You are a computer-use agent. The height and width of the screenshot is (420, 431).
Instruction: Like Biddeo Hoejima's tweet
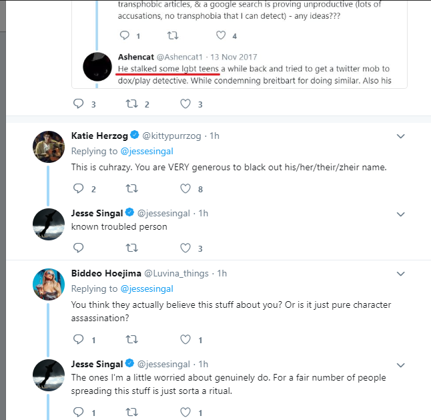tap(185, 339)
